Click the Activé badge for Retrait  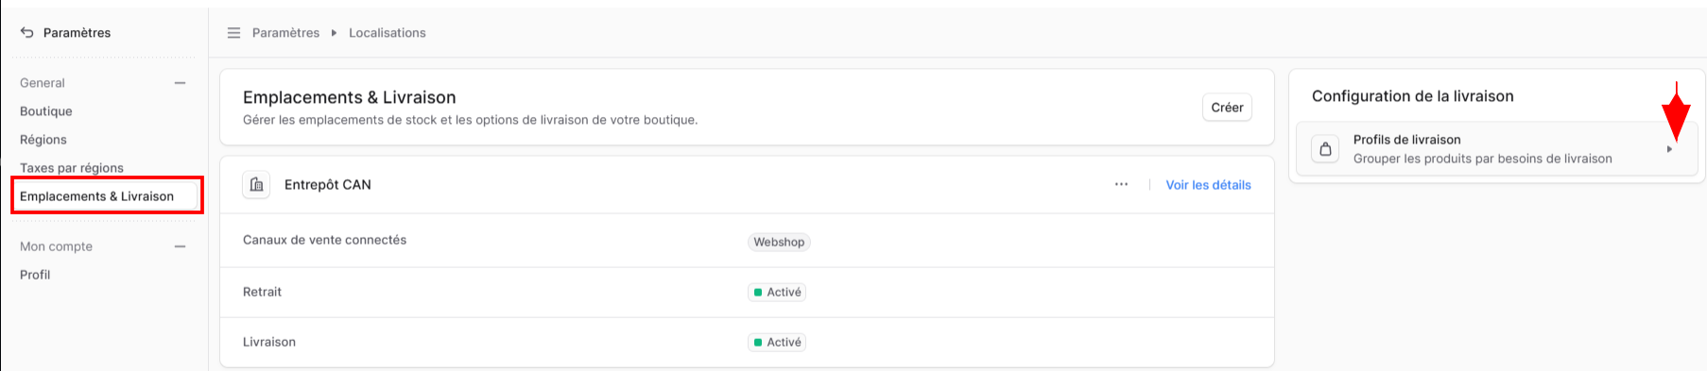(777, 292)
